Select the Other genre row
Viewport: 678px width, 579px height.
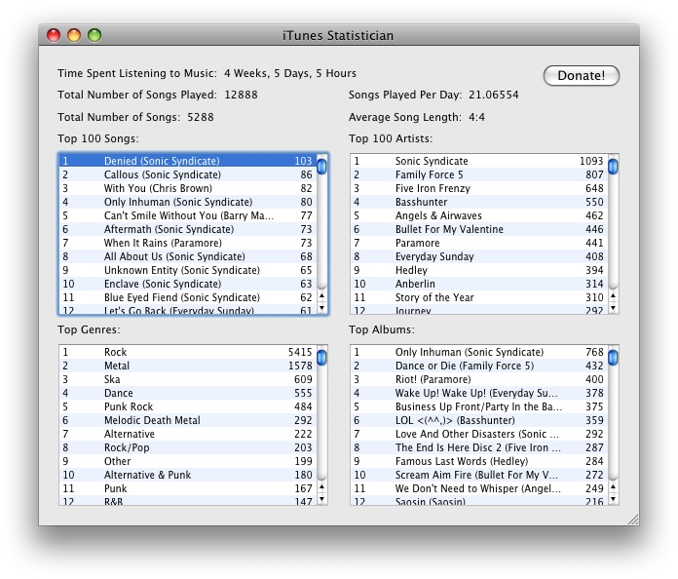pos(188,461)
